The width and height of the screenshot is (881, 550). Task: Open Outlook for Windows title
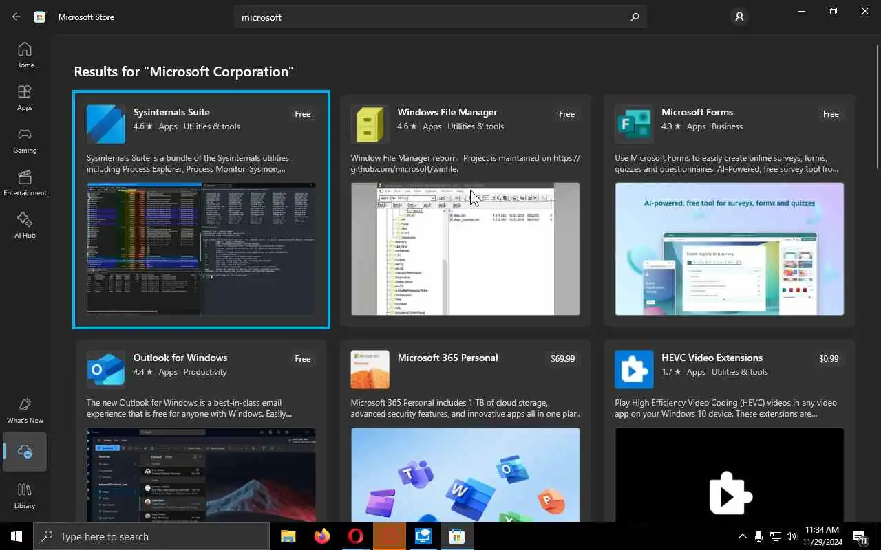point(180,357)
